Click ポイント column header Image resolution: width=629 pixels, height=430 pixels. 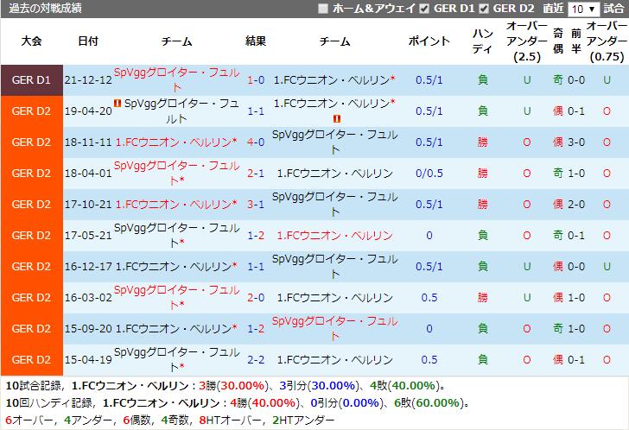429,41
